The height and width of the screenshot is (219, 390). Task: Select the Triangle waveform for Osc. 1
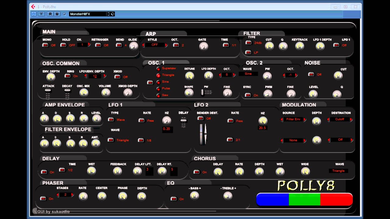point(158,75)
